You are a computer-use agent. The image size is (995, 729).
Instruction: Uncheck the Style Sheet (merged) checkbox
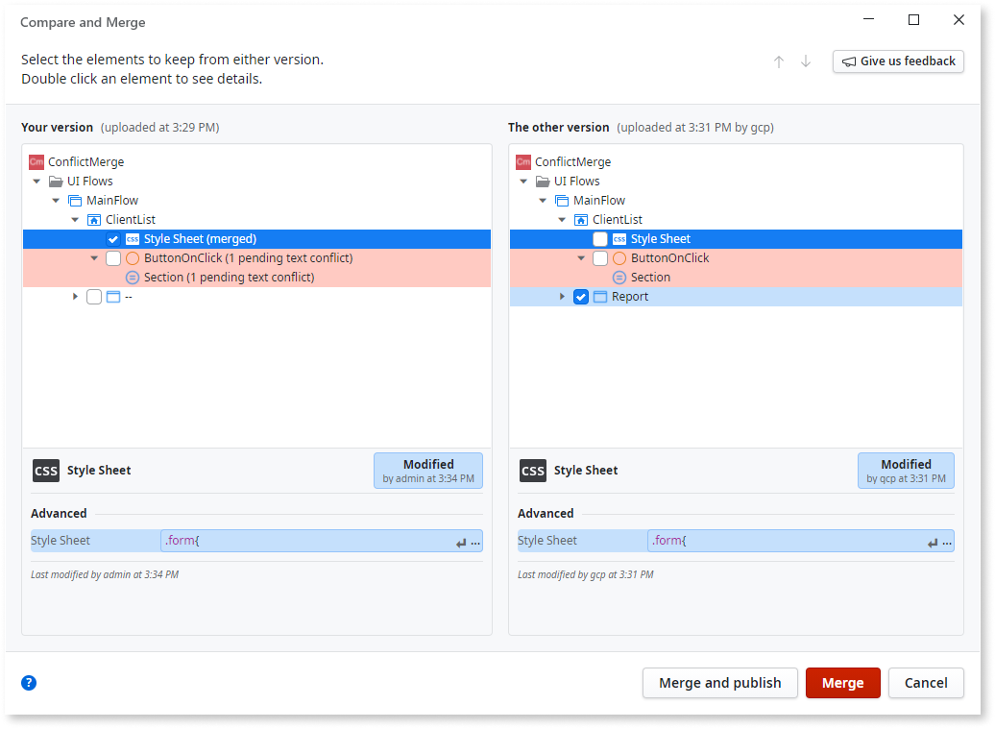pos(112,238)
